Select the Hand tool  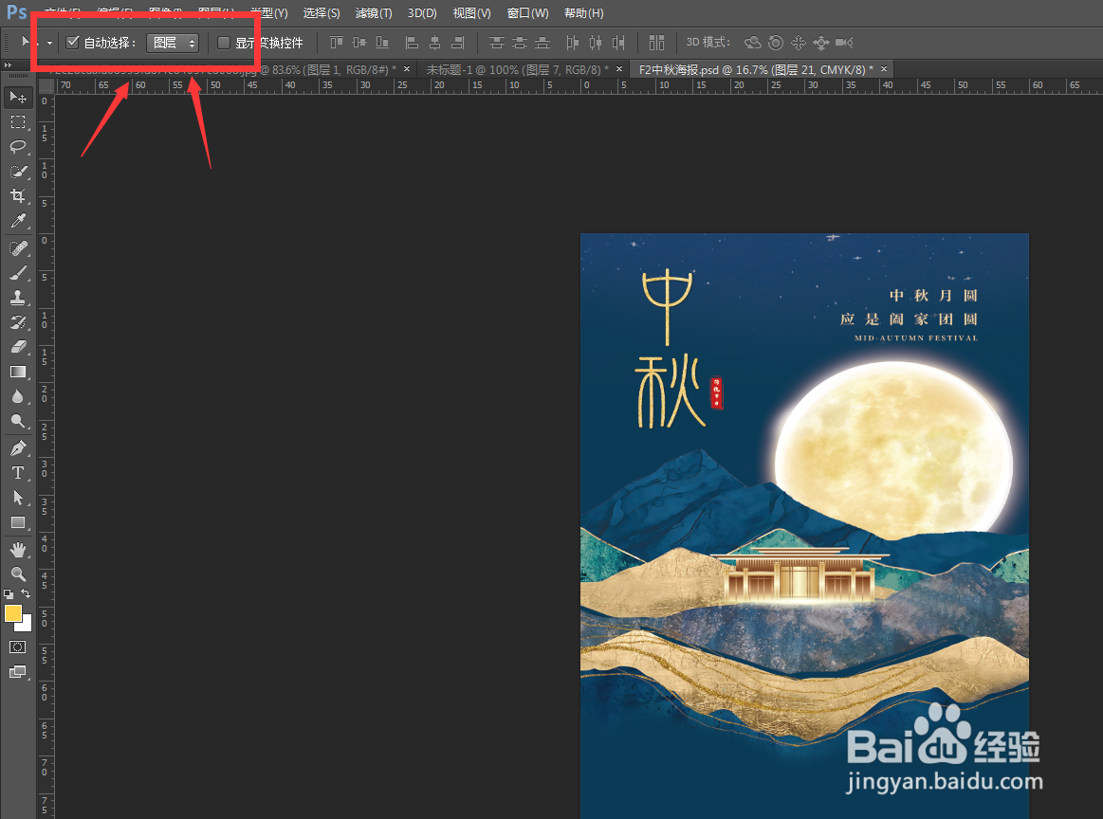pos(18,549)
